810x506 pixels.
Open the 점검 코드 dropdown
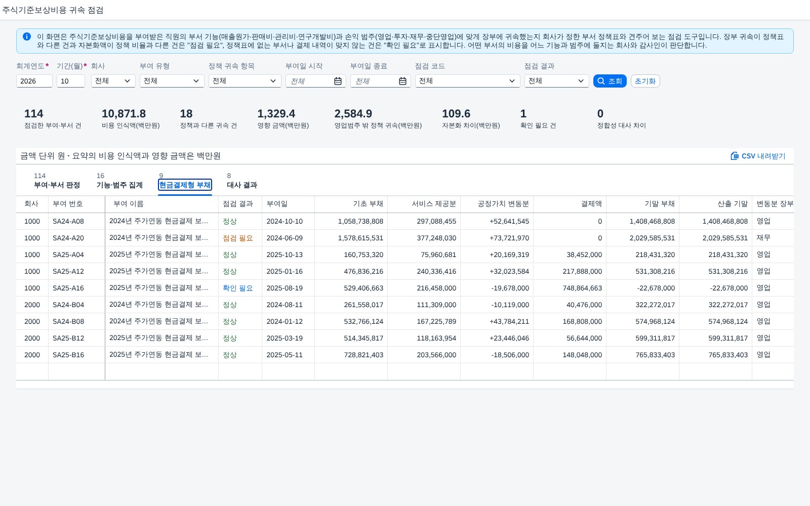(x=468, y=81)
